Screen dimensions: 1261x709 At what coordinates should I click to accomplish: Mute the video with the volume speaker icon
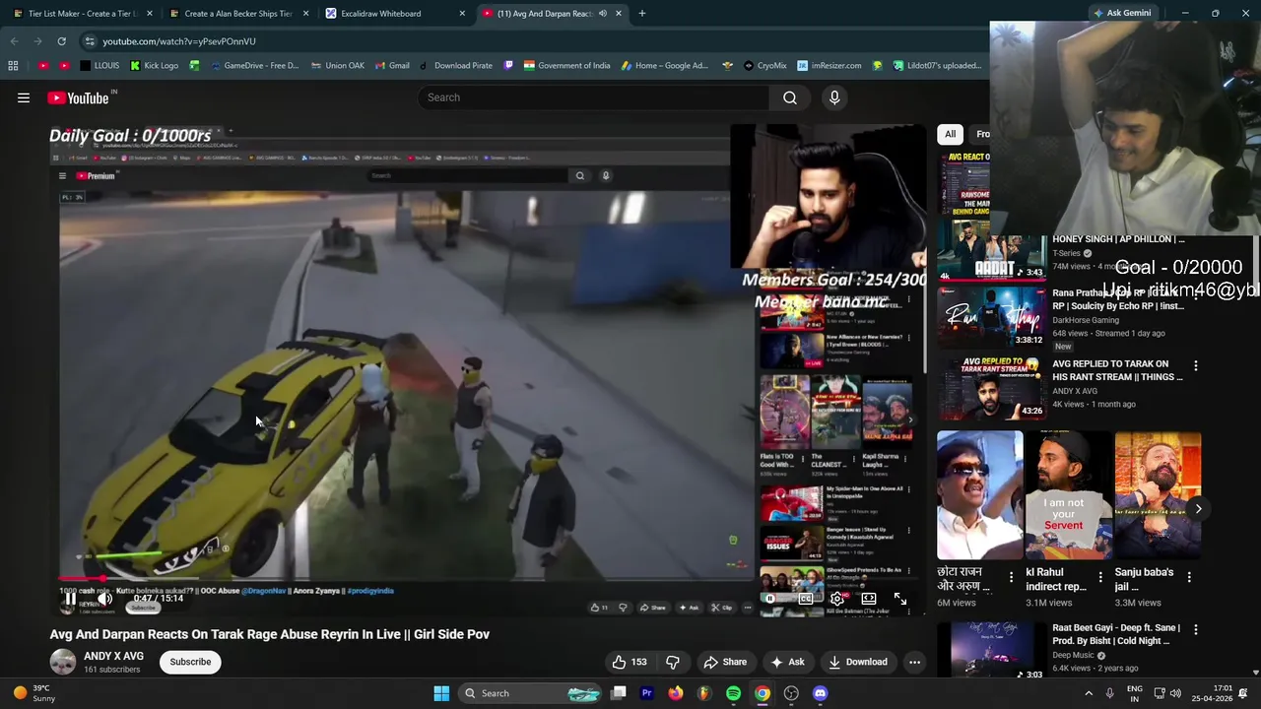tap(104, 598)
